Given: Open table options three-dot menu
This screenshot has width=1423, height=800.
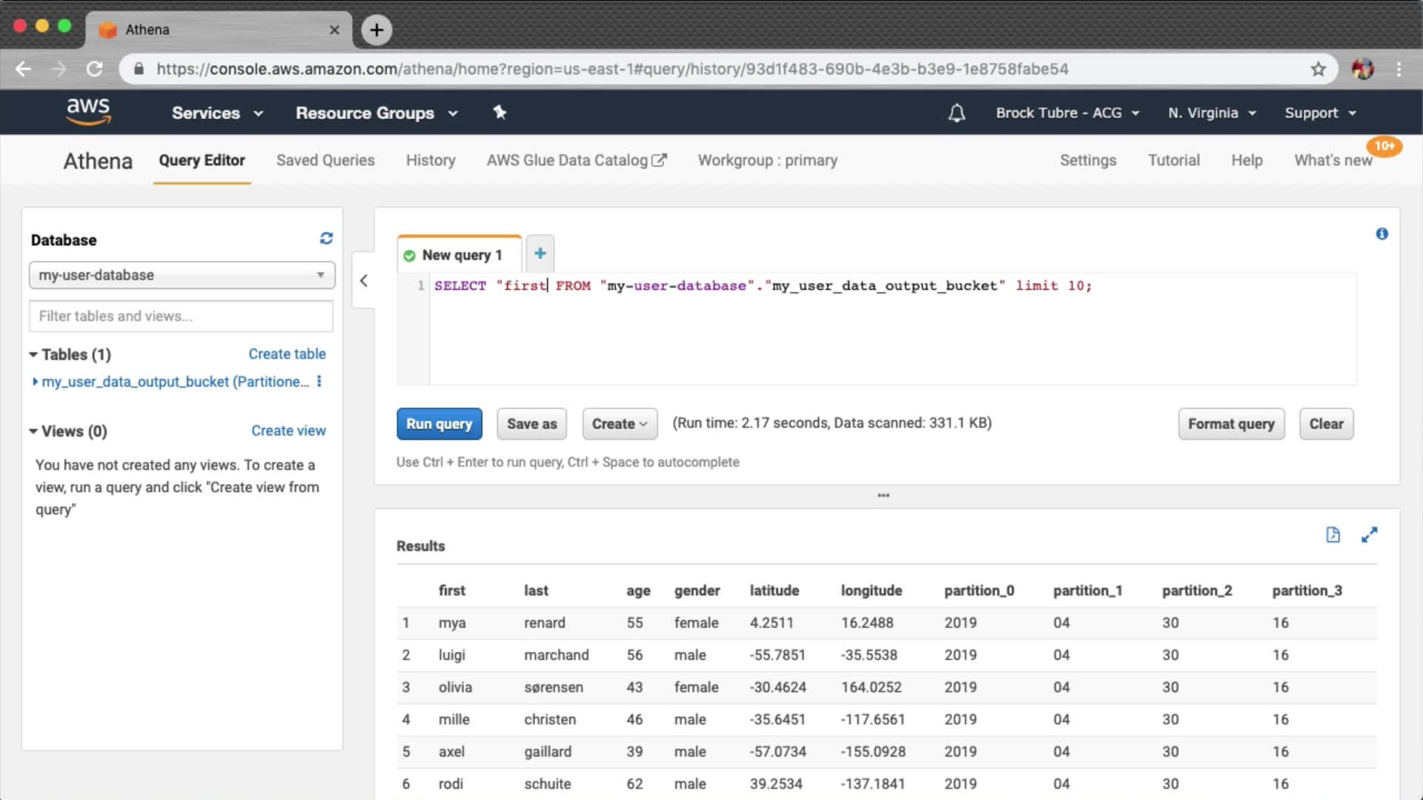Looking at the screenshot, I should pyautogui.click(x=319, y=381).
